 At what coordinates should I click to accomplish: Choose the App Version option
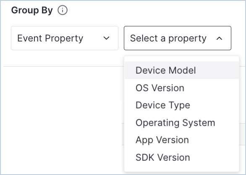(182, 140)
